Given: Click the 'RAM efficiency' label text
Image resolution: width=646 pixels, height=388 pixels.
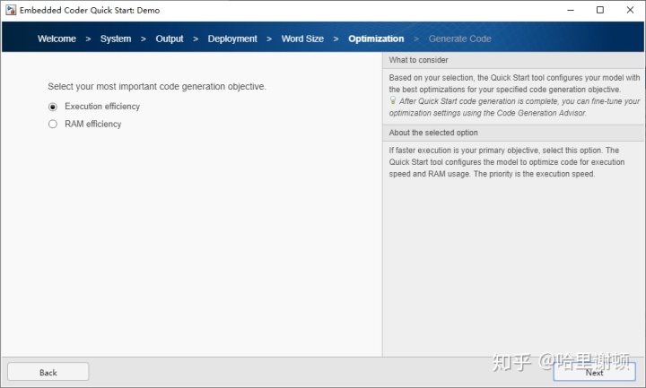Looking at the screenshot, I should (x=92, y=125).
